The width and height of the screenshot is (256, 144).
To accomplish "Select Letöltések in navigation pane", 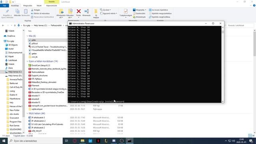I will pyautogui.click(x=12, y=60).
